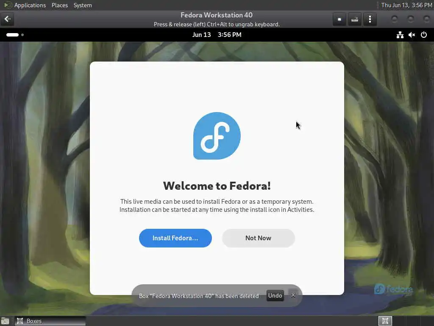The image size is (434, 326).
Task: Click the window maximize button
Action: tap(410, 19)
